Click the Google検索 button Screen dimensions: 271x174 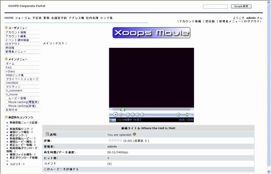click(x=241, y=6)
